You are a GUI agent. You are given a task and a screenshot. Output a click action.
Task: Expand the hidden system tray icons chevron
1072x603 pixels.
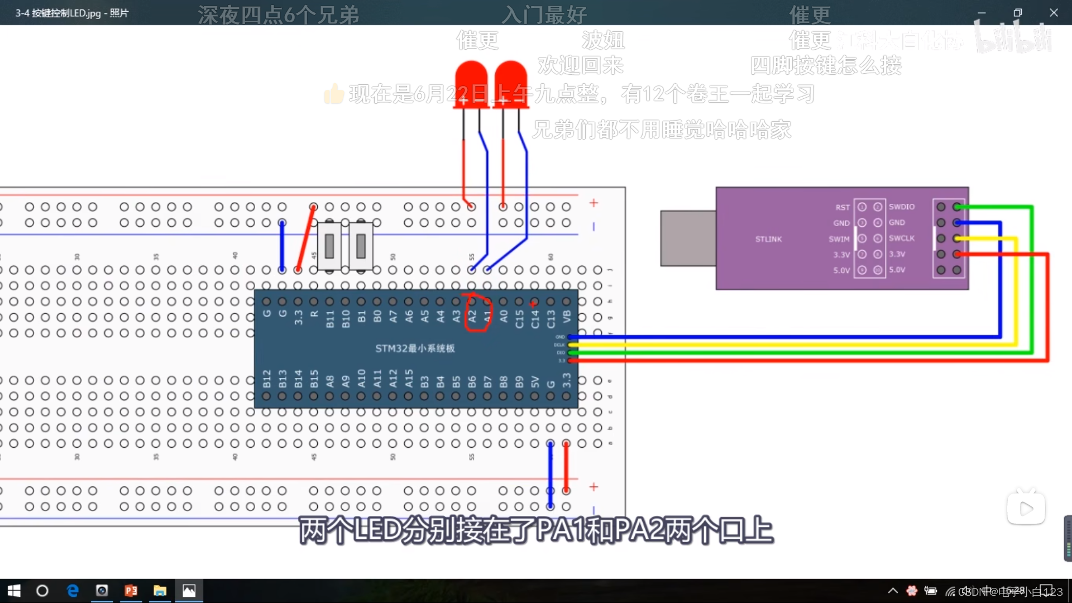[x=893, y=591]
